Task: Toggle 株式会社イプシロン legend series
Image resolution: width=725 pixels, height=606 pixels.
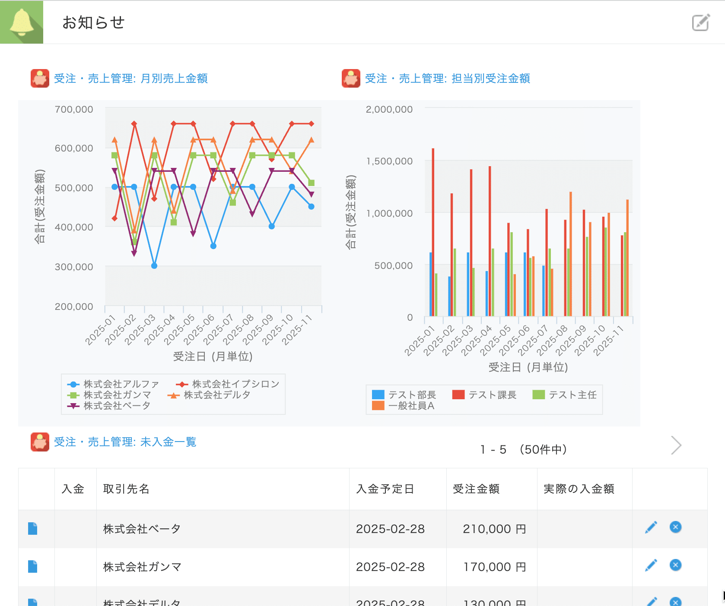Action: 228,384
